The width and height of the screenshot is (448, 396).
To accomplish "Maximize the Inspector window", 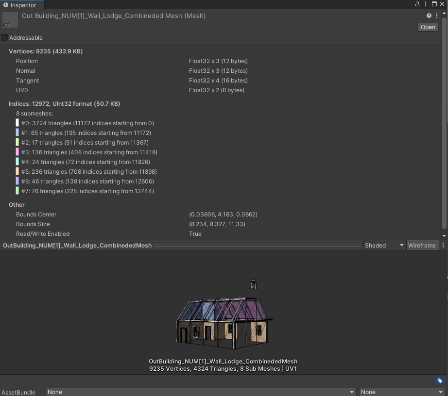I will 434,4.
